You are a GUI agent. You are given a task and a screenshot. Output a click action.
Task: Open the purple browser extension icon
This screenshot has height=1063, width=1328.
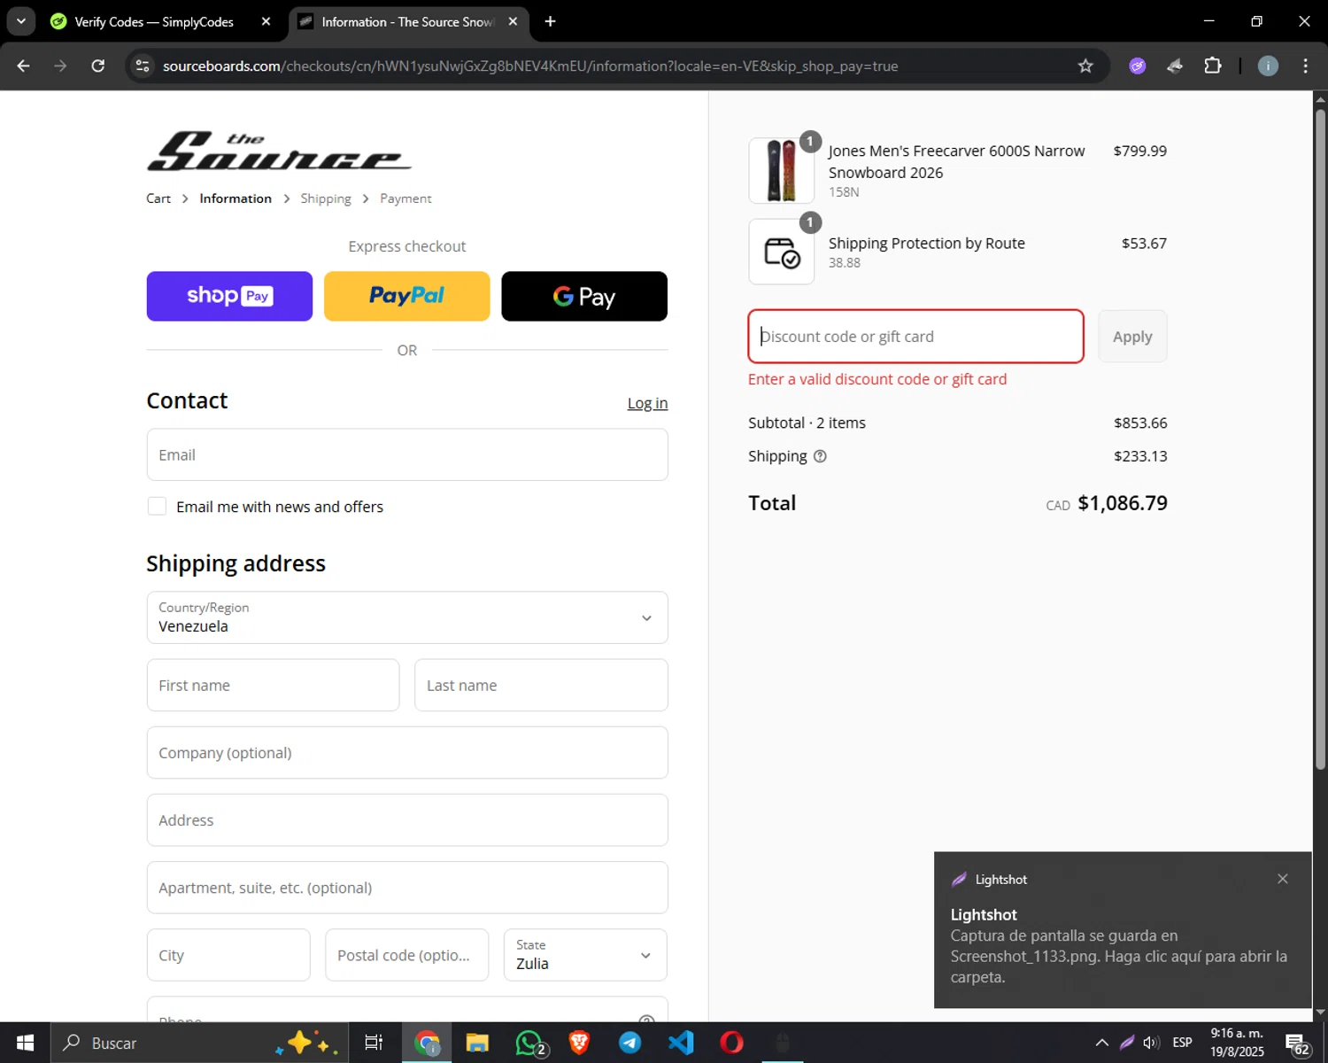(1138, 66)
